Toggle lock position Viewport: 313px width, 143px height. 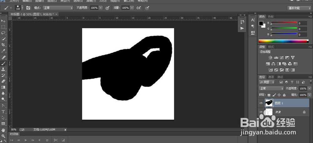pyautogui.click(x=279, y=95)
